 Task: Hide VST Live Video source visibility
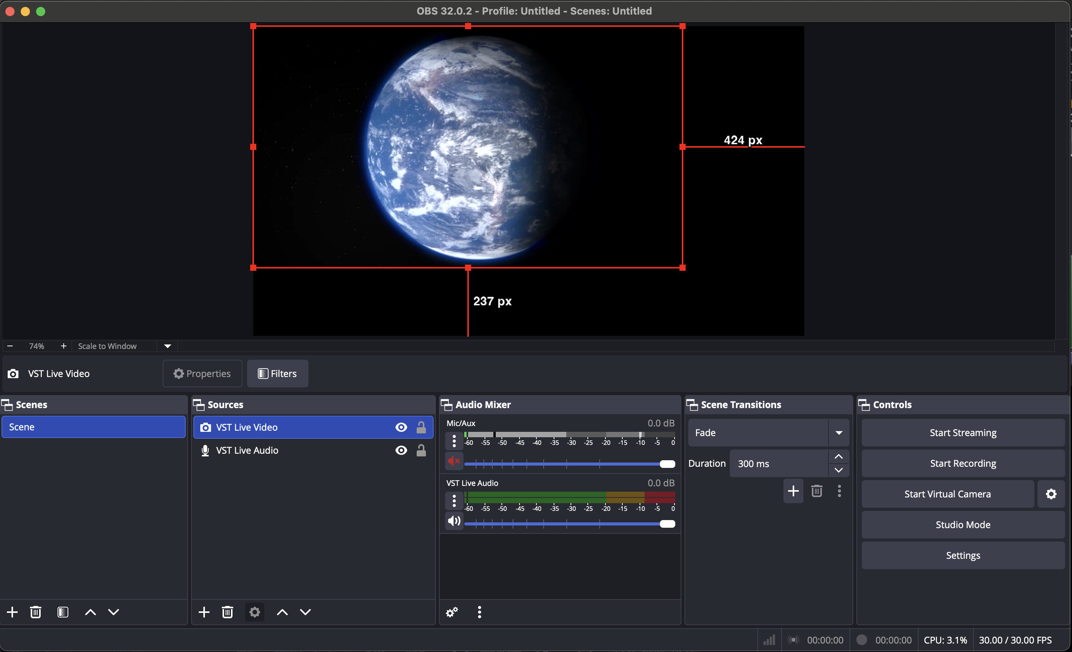[x=401, y=427]
